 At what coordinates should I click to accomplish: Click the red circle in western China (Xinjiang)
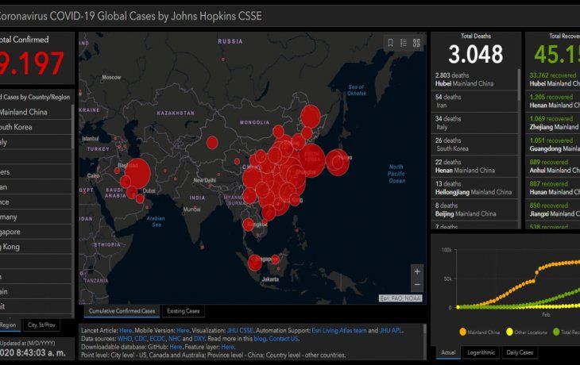pyautogui.click(x=212, y=143)
